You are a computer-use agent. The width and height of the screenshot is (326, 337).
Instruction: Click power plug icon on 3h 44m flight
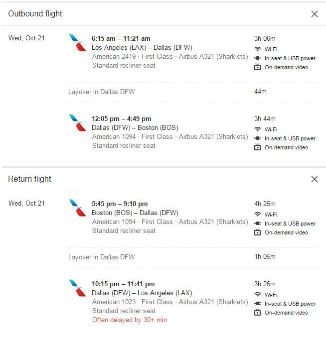258,138
